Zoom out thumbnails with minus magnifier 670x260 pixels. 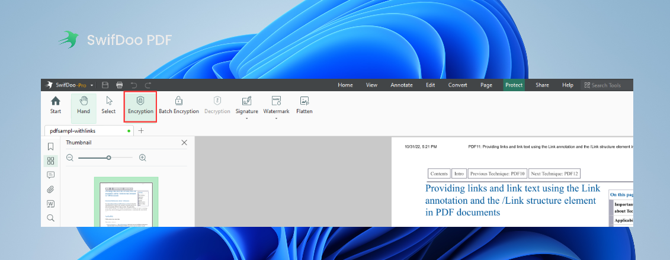coord(70,158)
